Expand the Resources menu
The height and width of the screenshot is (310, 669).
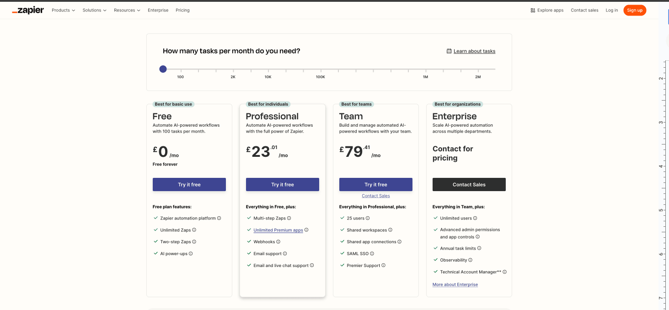127,10
